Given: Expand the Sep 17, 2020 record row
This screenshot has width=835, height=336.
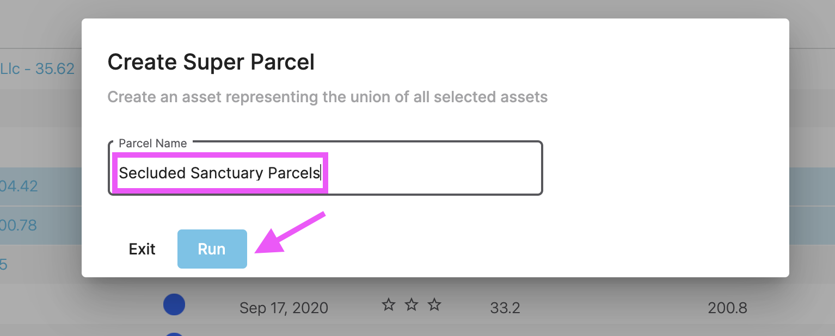Looking at the screenshot, I should (x=284, y=308).
